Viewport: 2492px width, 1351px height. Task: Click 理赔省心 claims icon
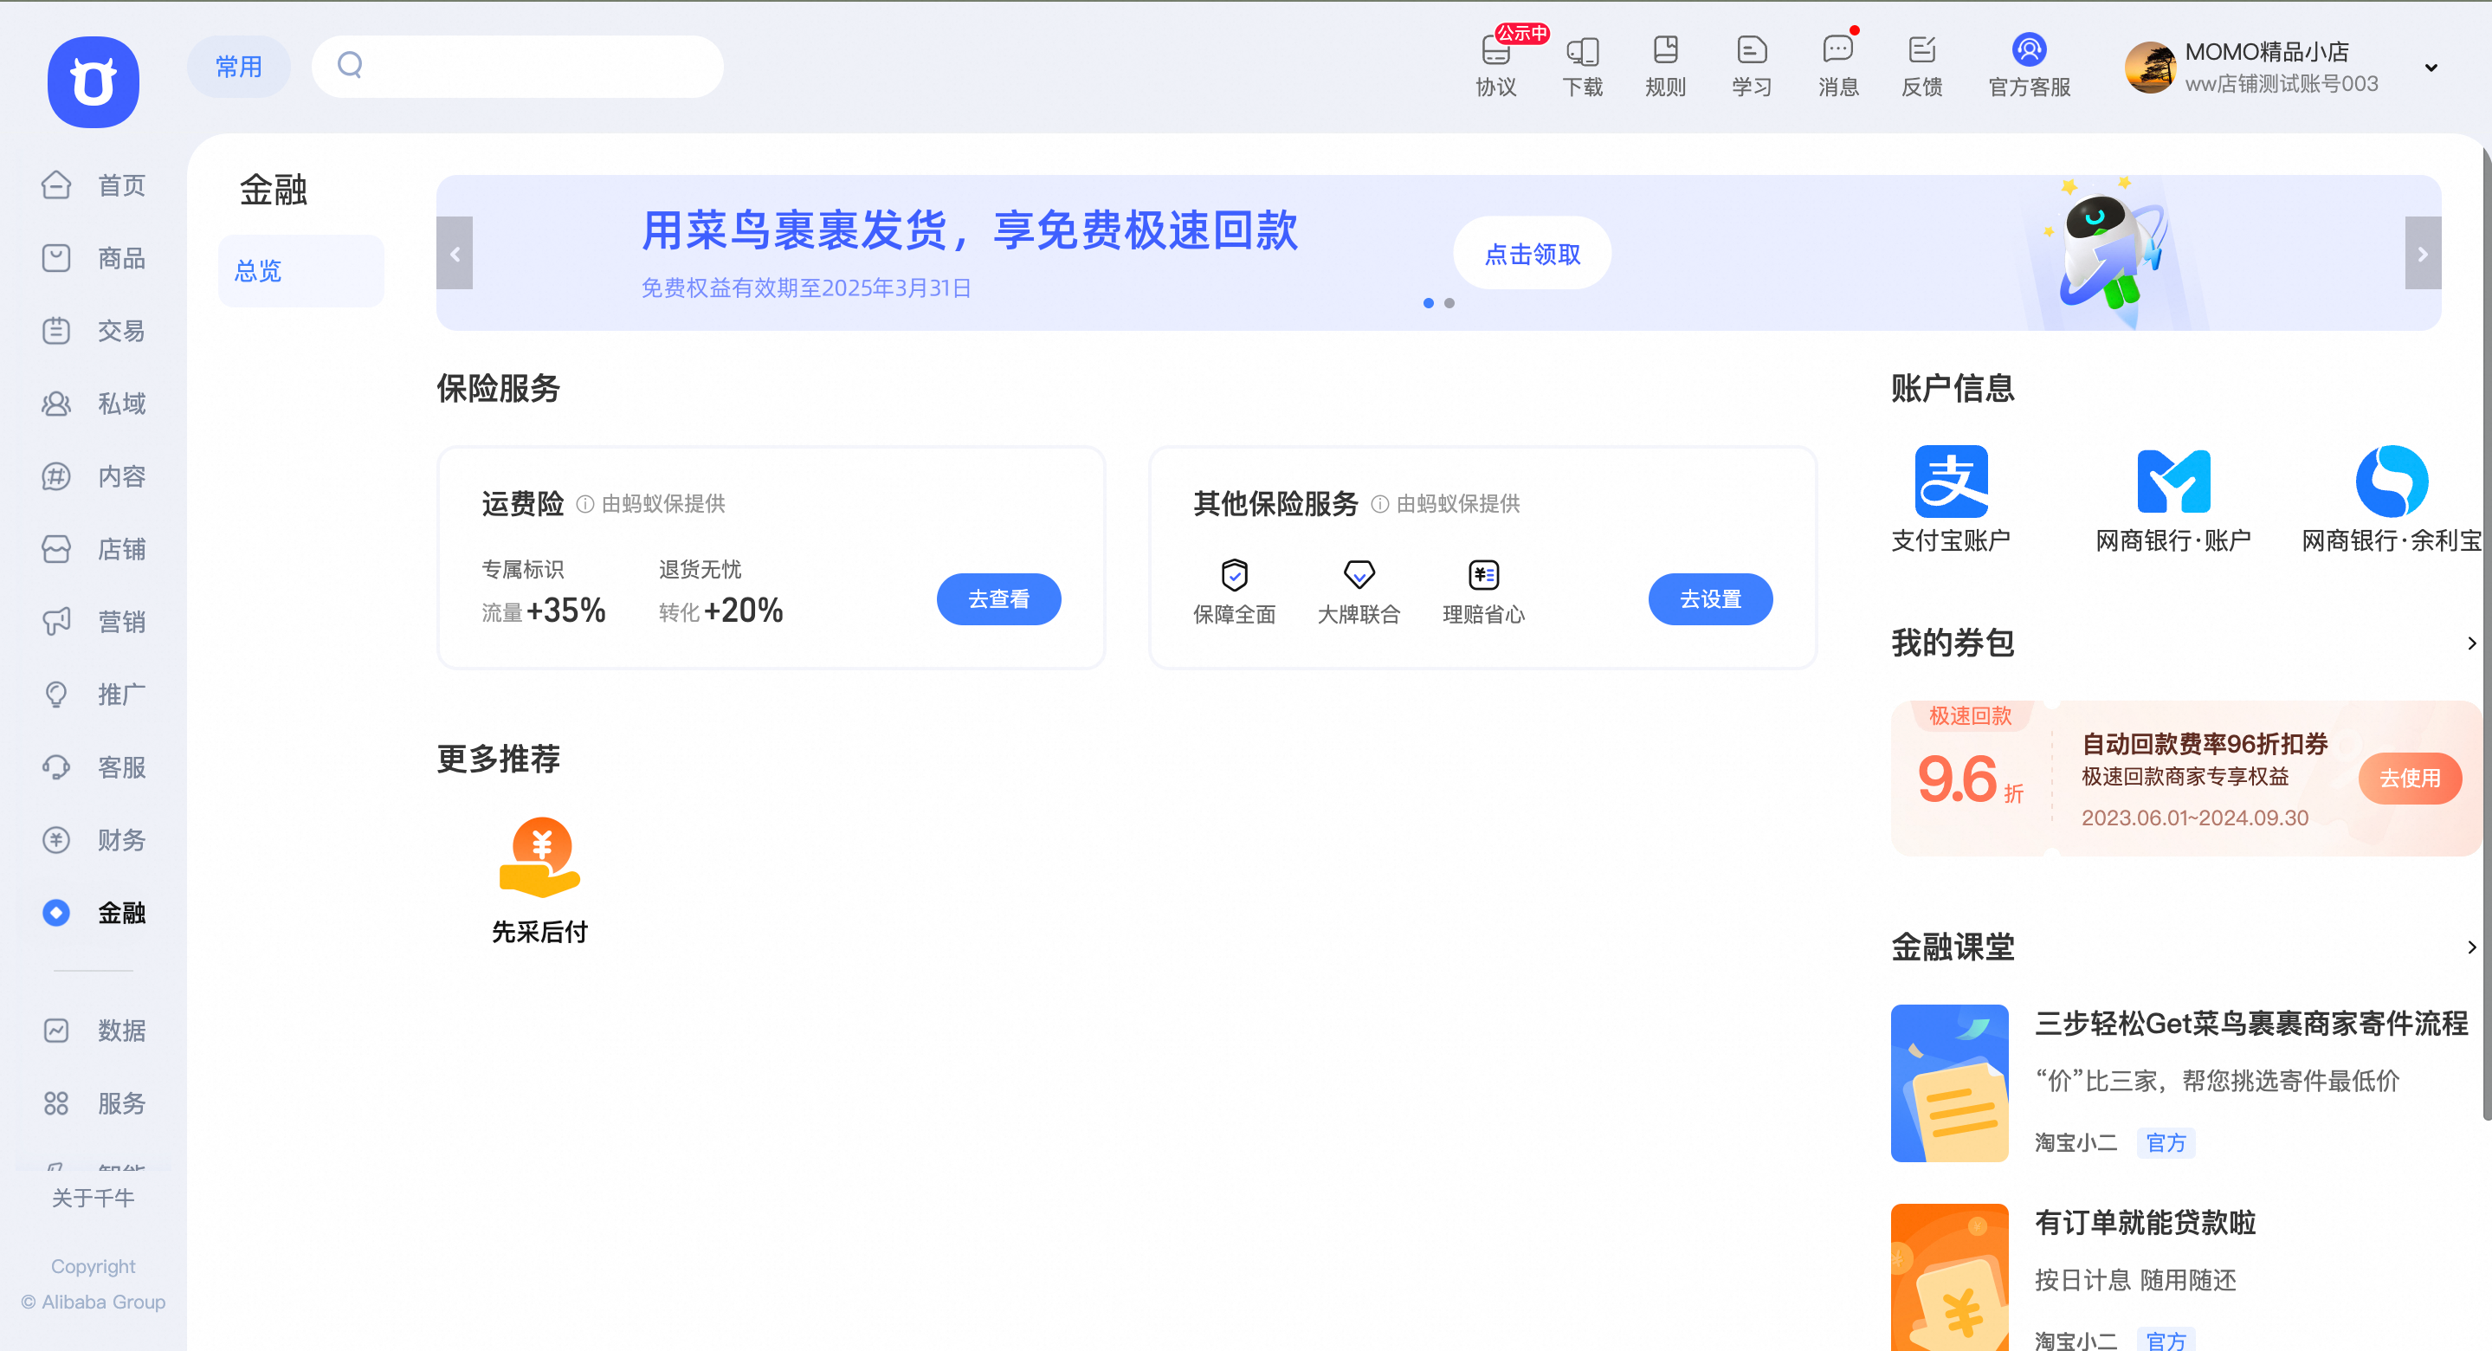[x=1483, y=575]
